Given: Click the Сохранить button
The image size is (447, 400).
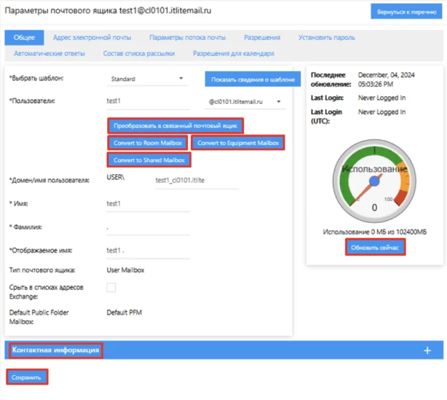Looking at the screenshot, I should click(x=27, y=378).
